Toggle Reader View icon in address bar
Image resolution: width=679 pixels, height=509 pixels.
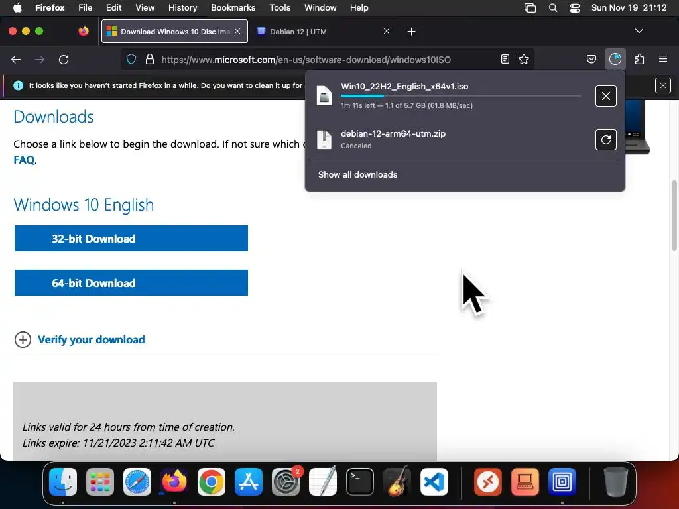tap(505, 59)
